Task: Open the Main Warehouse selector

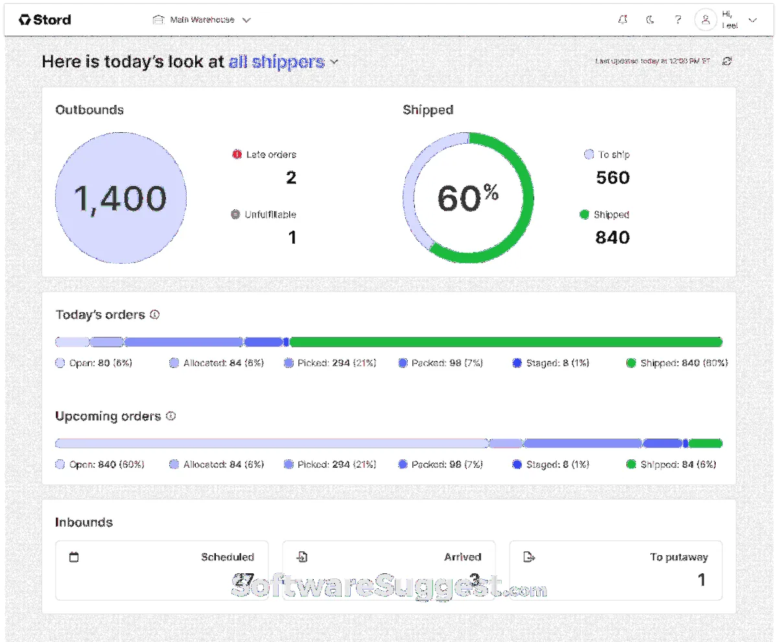Action: [x=202, y=20]
